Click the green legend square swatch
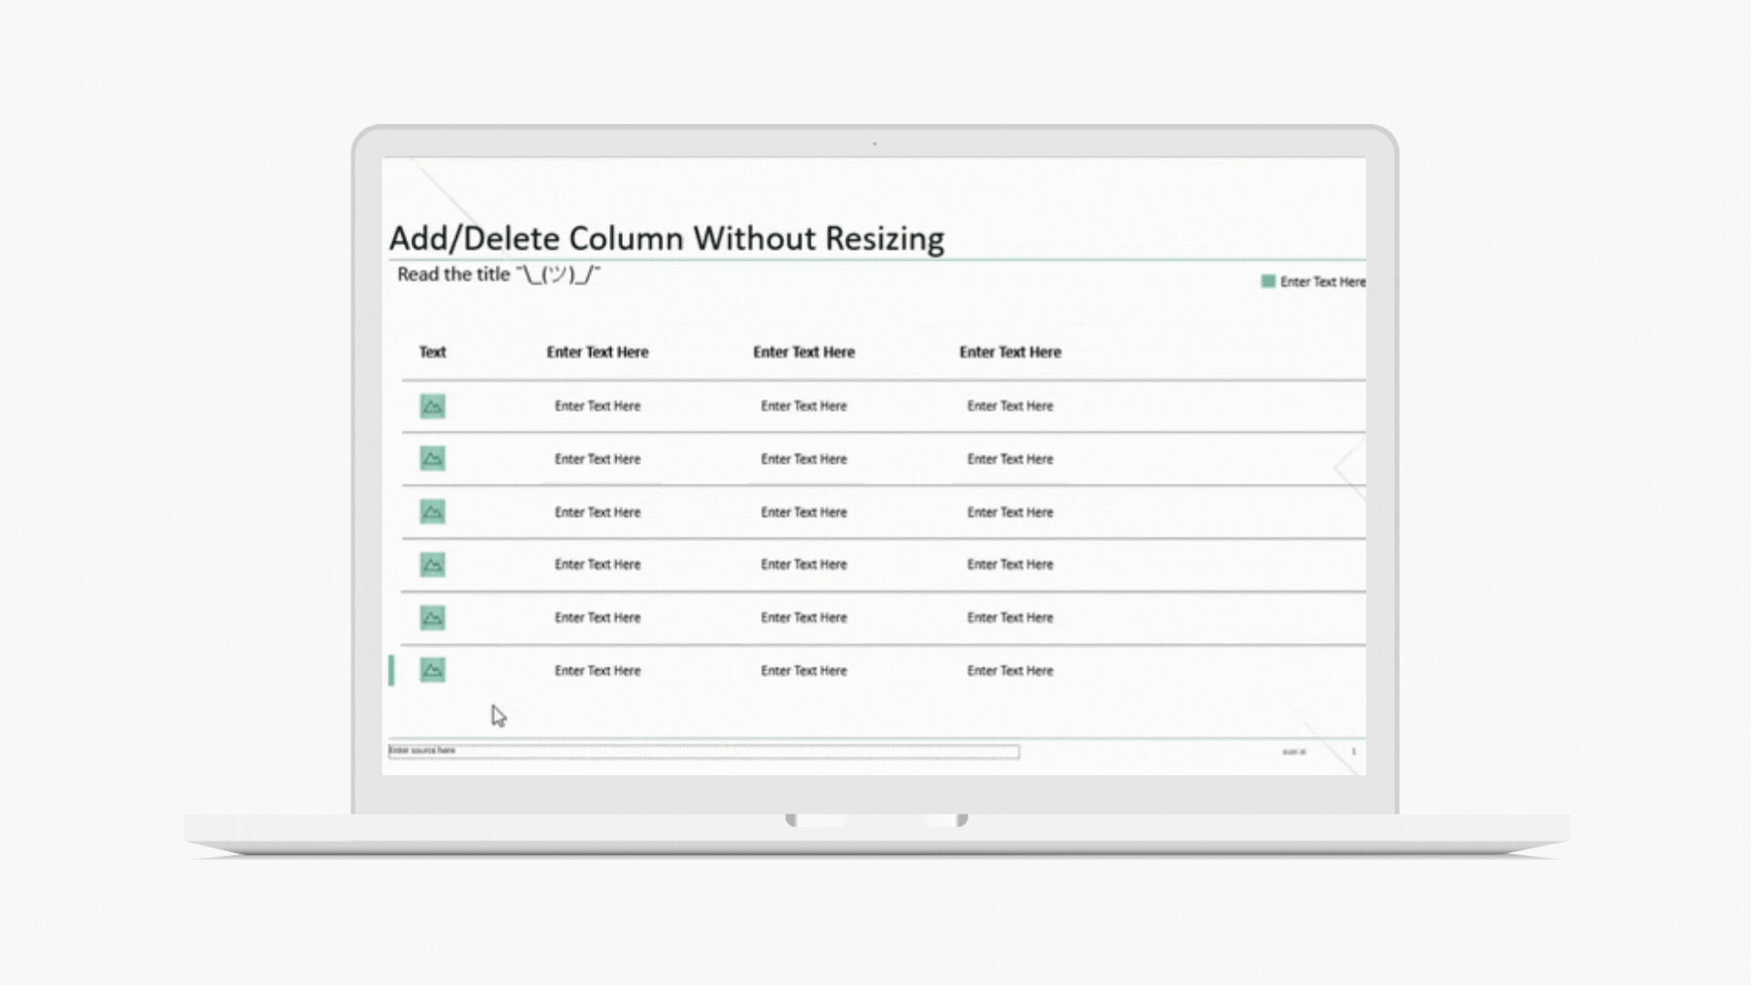Image resolution: width=1751 pixels, height=985 pixels. tap(1268, 282)
